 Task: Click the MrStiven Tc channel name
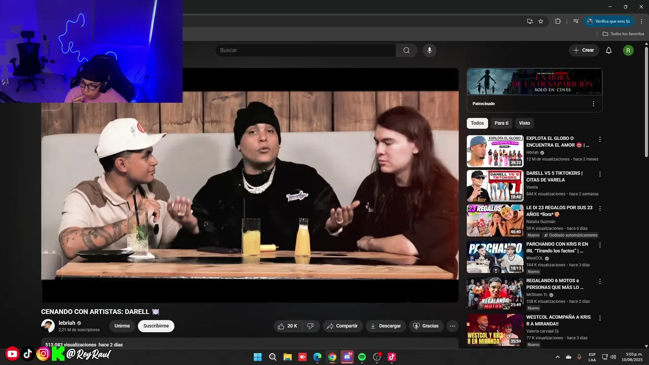(537, 295)
